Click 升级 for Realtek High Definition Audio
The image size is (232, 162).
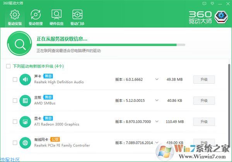[204, 79]
